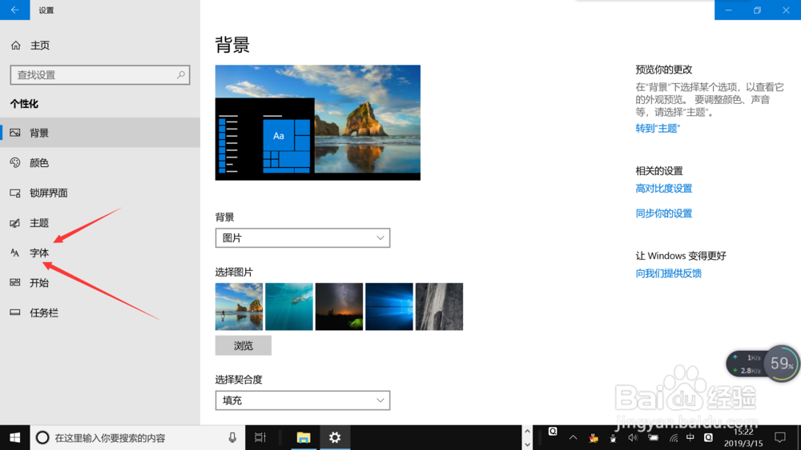Click the 个性化 section title

(x=24, y=104)
